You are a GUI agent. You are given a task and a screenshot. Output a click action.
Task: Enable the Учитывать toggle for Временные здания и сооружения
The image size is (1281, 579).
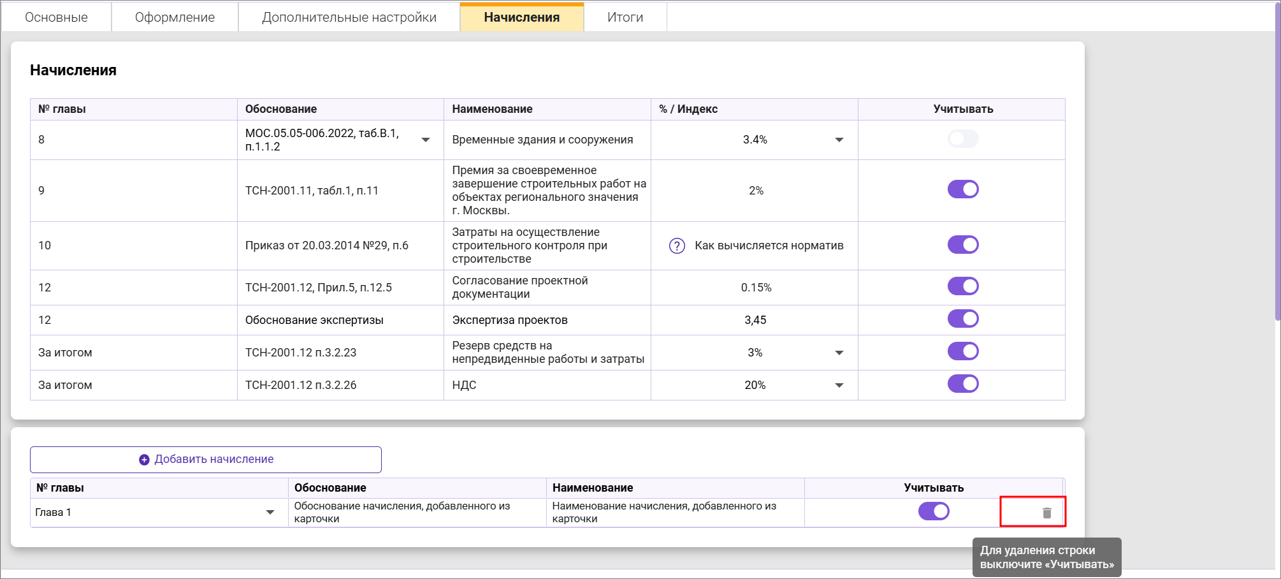(x=963, y=138)
